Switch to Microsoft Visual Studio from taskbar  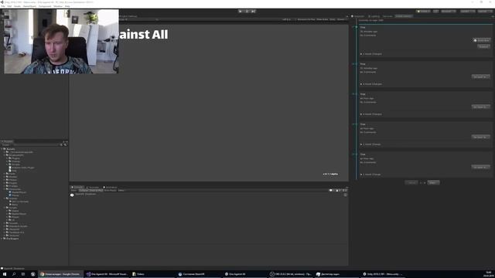[x=108, y=274]
